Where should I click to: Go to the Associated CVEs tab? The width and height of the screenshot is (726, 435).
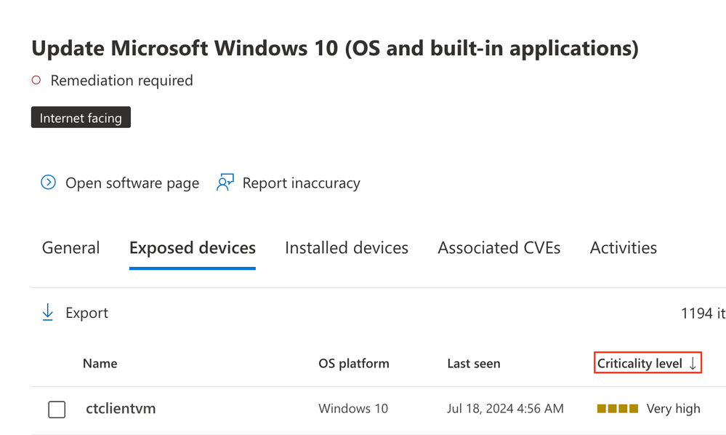499,248
